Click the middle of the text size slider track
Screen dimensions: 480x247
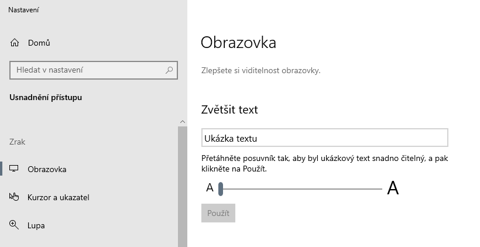point(301,188)
